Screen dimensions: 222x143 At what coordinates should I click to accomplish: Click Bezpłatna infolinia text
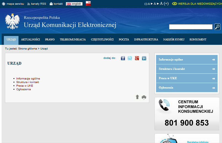pyautogui.click(x=198, y=142)
